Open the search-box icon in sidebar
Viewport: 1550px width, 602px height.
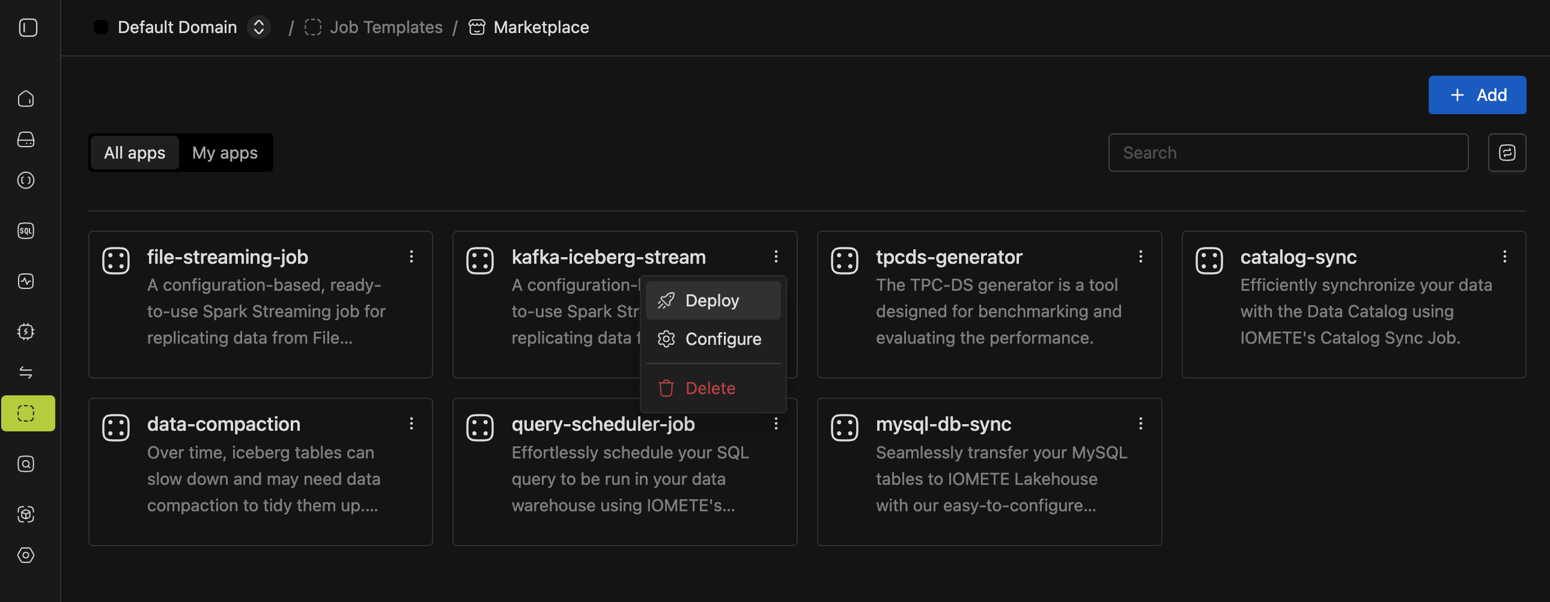click(26, 464)
